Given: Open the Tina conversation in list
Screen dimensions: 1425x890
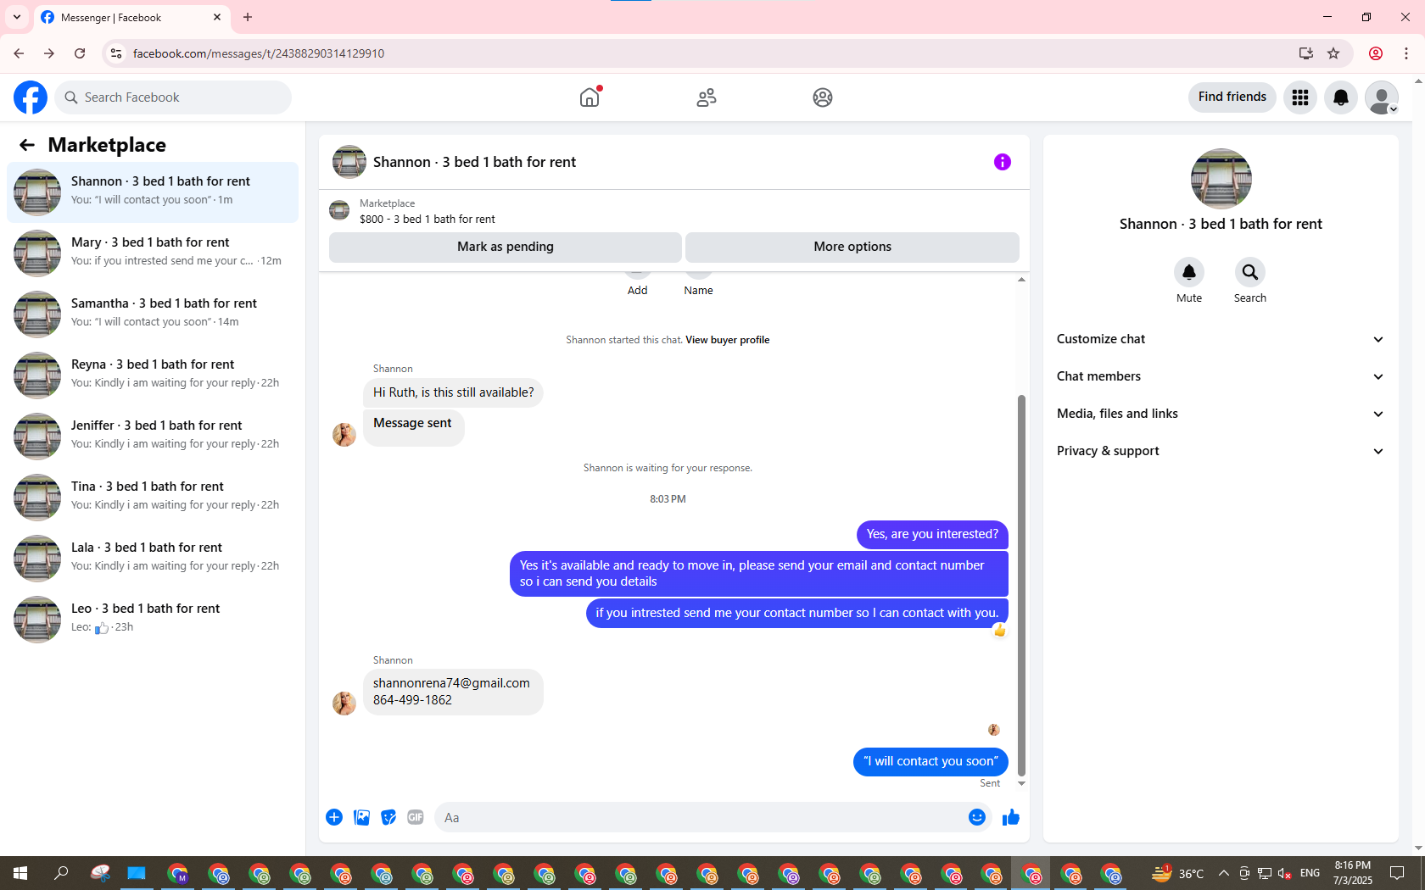Looking at the screenshot, I should pyautogui.click(x=153, y=498).
